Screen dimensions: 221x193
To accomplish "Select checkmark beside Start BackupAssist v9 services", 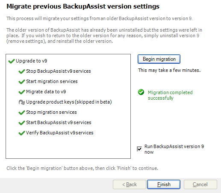I will (x=22, y=123).
